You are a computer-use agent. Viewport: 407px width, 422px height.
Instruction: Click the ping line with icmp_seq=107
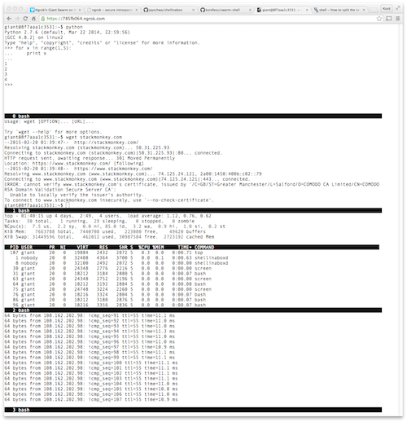(x=91, y=399)
